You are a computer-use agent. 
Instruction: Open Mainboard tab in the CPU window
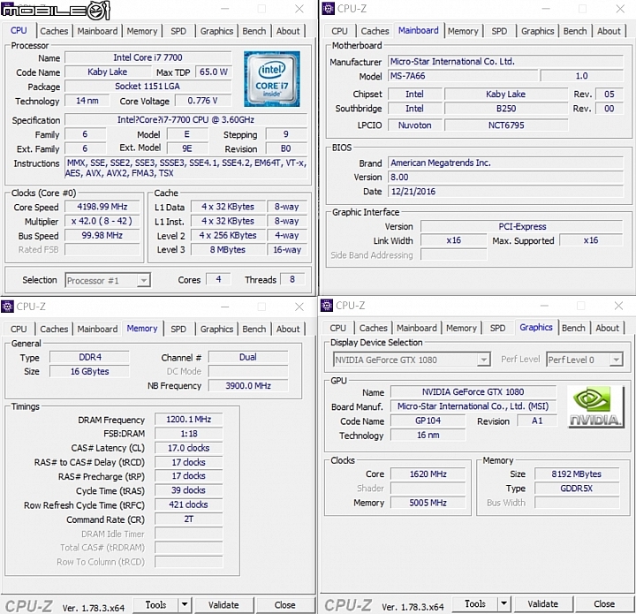(x=97, y=31)
